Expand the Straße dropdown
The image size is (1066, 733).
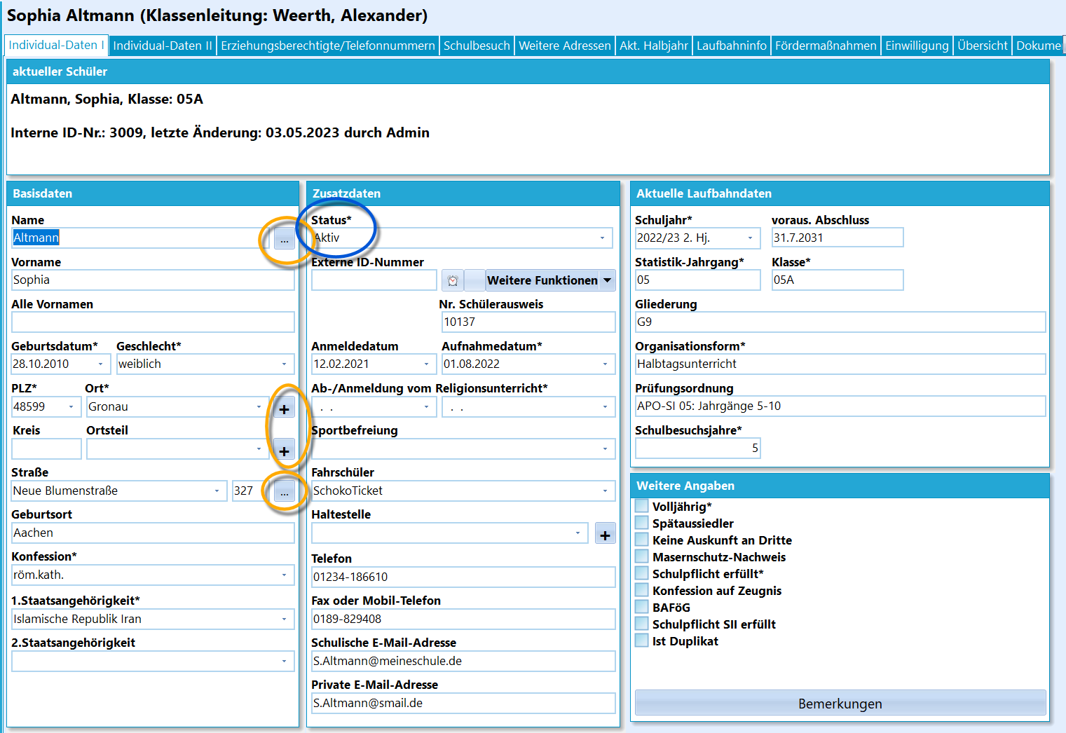pyautogui.click(x=217, y=491)
